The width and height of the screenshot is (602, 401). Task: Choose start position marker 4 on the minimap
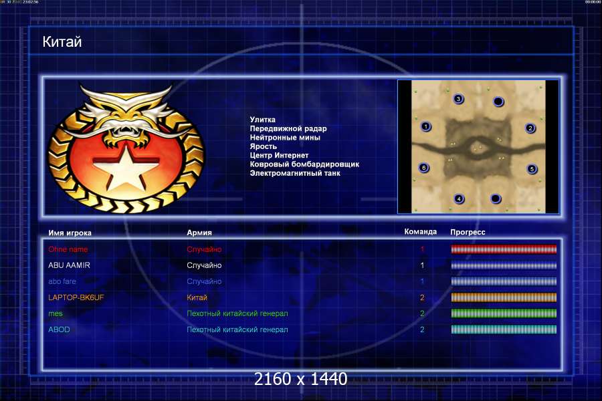pyautogui.click(x=459, y=198)
